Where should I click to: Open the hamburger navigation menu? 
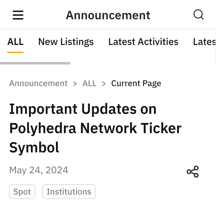click(18, 15)
